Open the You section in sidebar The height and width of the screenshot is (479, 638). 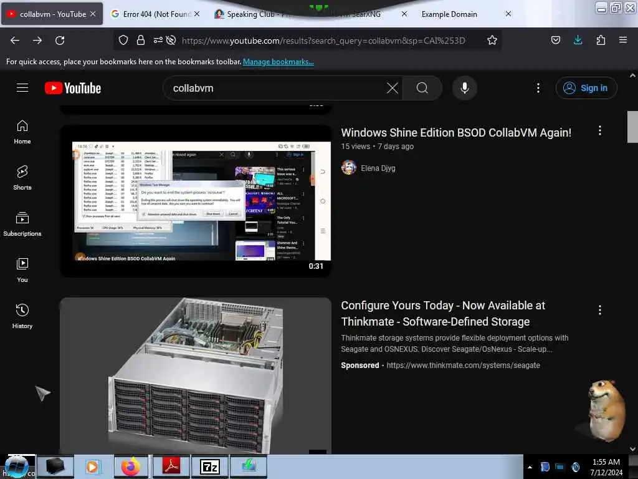pos(22,270)
